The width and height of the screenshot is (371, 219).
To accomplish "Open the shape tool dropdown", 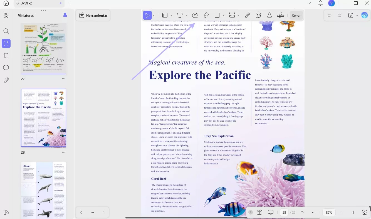I will point(224,15).
